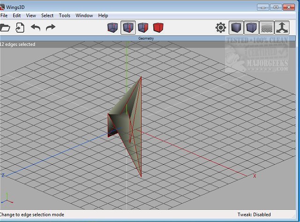Image resolution: width=300 pixels, height=222 pixels.
Task: Open the File menu
Action: coord(4,15)
